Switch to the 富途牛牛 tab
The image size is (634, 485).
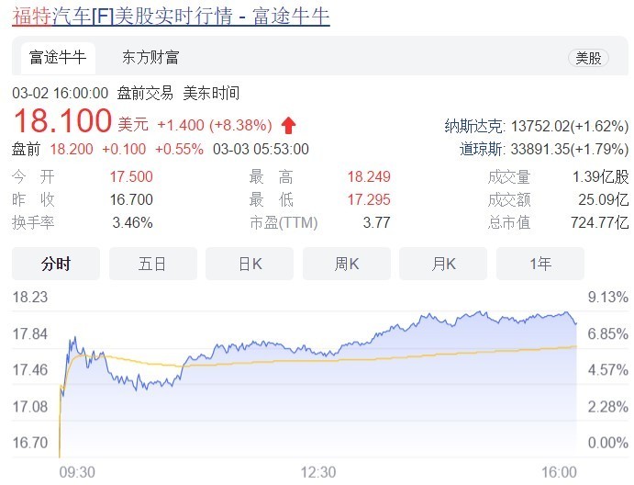[58, 57]
